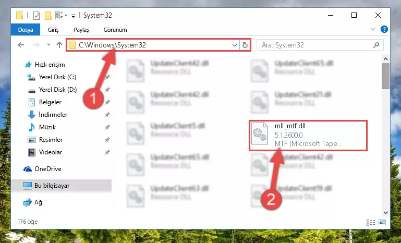This screenshot has width=401, height=243.
Task: Switch to details view icon in status bar
Action: pos(371,222)
